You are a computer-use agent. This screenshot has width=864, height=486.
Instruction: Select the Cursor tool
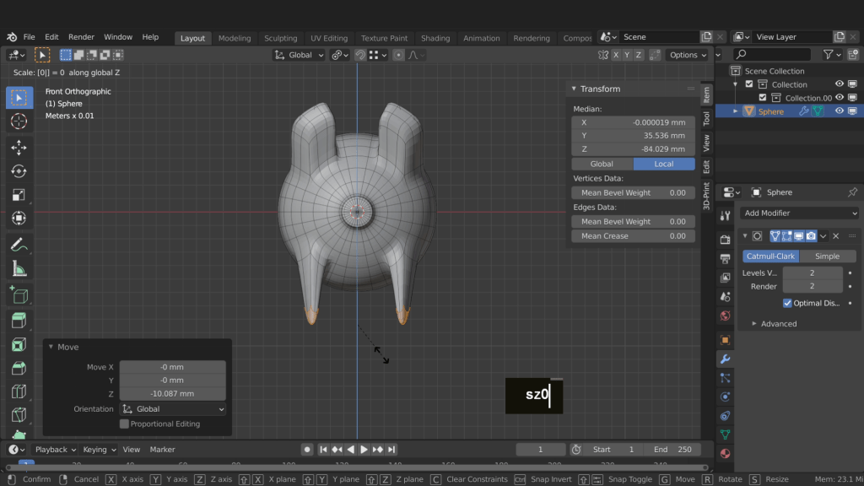pyautogui.click(x=19, y=121)
